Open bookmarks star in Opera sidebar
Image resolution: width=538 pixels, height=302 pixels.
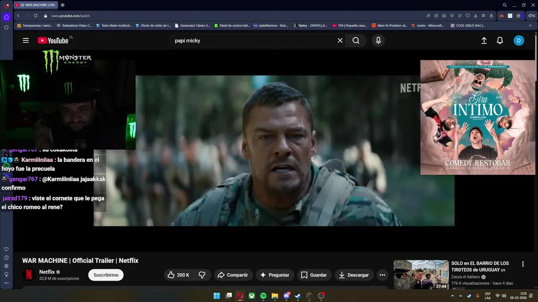[6, 27]
